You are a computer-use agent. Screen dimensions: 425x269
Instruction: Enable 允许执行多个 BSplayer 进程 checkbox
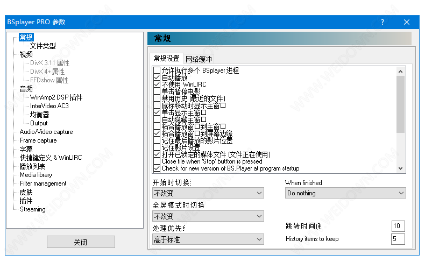157,70
